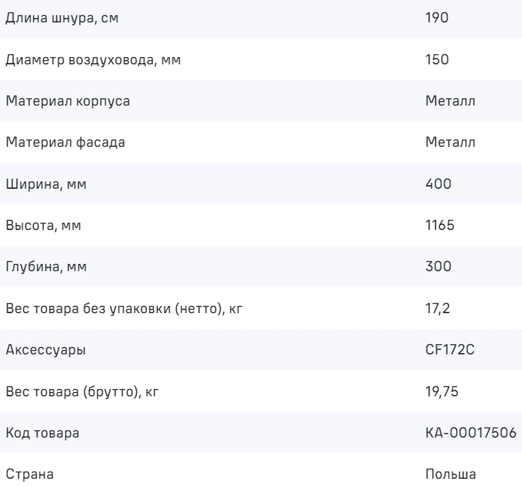522x486 pixels.
Task: Select the height value 1165
Action: (x=440, y=226)
